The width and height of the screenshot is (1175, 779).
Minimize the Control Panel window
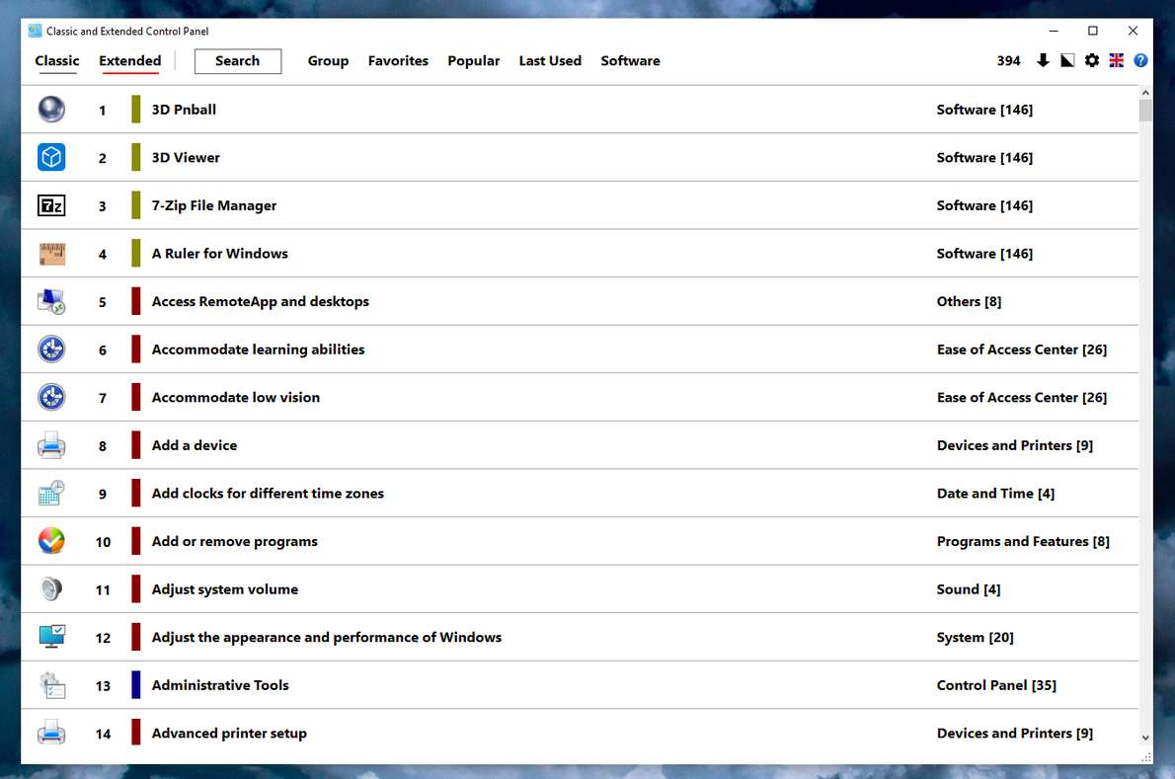(x=1054, y=31)
